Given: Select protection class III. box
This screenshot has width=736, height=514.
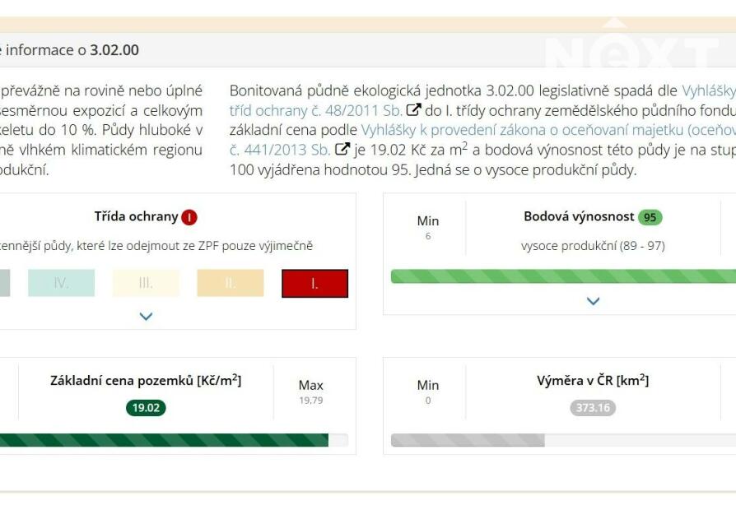Looking at the screenshot, I should coord(146,283).
